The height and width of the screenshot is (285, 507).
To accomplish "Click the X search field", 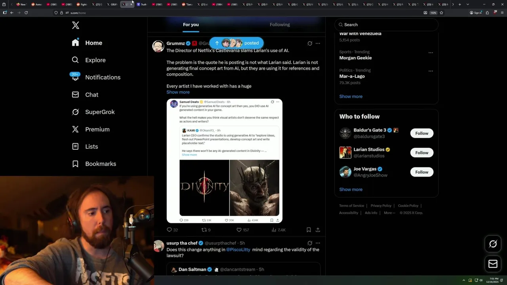I will (x=387, y=25).
